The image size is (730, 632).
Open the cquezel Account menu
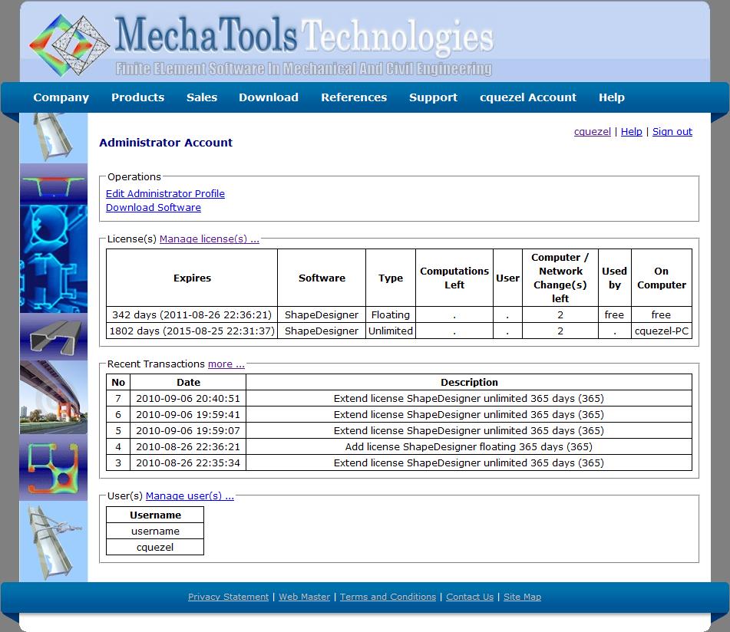click(528, 97)
